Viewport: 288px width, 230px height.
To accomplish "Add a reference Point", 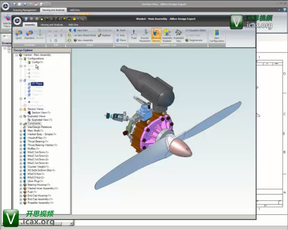I will coord(121,30).
